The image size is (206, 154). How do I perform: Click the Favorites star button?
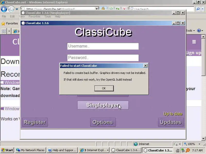click(x=10, y=23)
